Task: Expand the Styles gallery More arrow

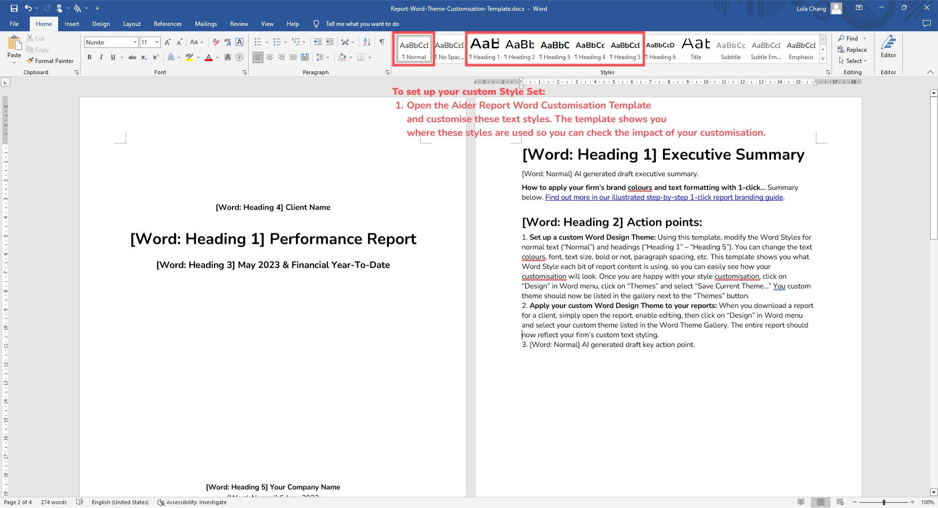Action: click(x=823, y=59)
